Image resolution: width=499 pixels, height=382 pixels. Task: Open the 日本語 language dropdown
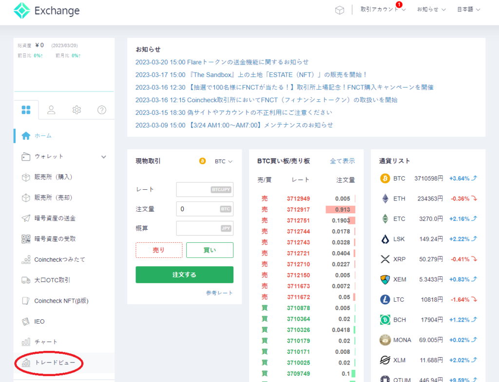(x=468, y=10)
